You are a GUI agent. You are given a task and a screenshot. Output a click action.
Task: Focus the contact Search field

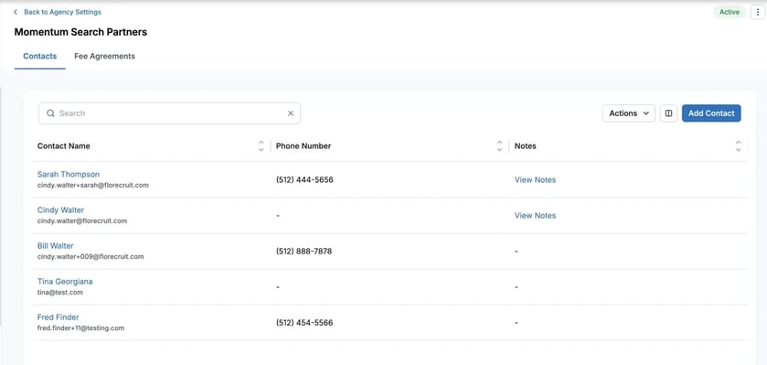coord(169,113)
